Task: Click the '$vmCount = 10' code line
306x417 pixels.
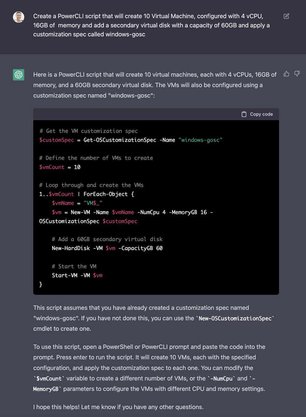Action: pyautogui.click(x=60, y=167)
